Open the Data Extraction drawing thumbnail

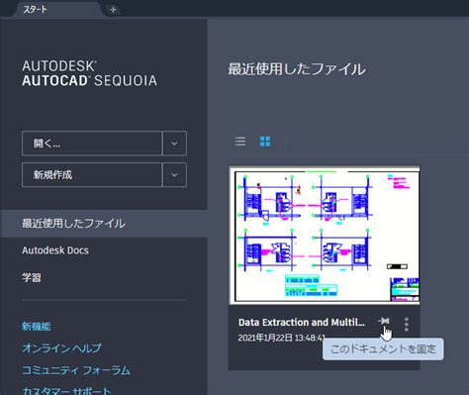coord(325,236)
